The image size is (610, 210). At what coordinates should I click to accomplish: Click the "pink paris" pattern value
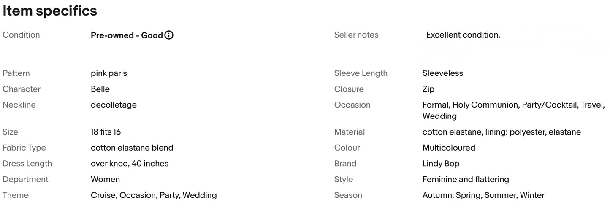click(x=109, y=73)
